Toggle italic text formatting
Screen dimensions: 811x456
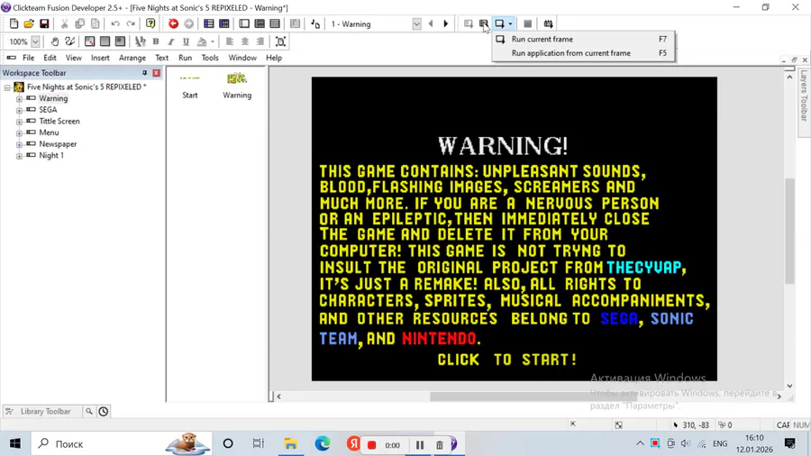pos(170,41)
